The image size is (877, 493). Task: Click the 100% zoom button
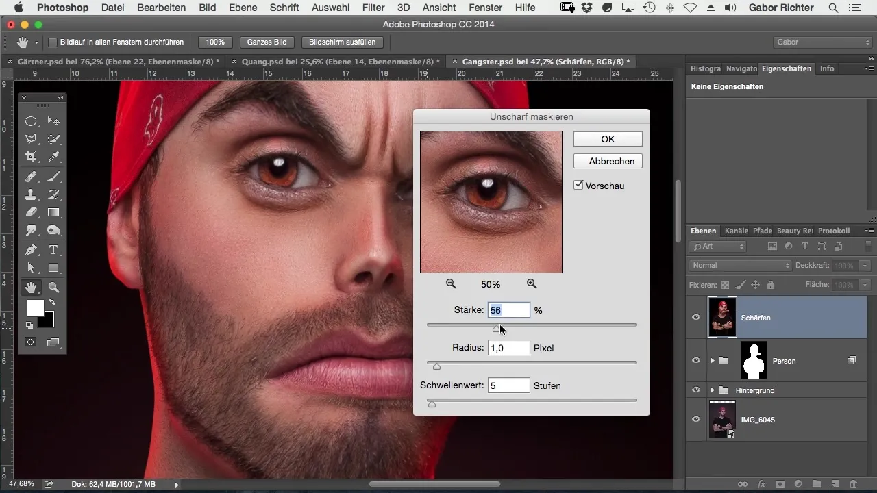tap(215, 42)
